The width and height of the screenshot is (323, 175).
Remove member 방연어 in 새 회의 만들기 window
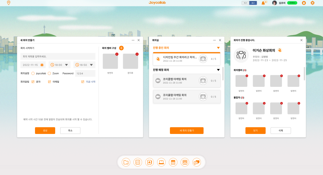pyautogui.click(x=117, y=54)
